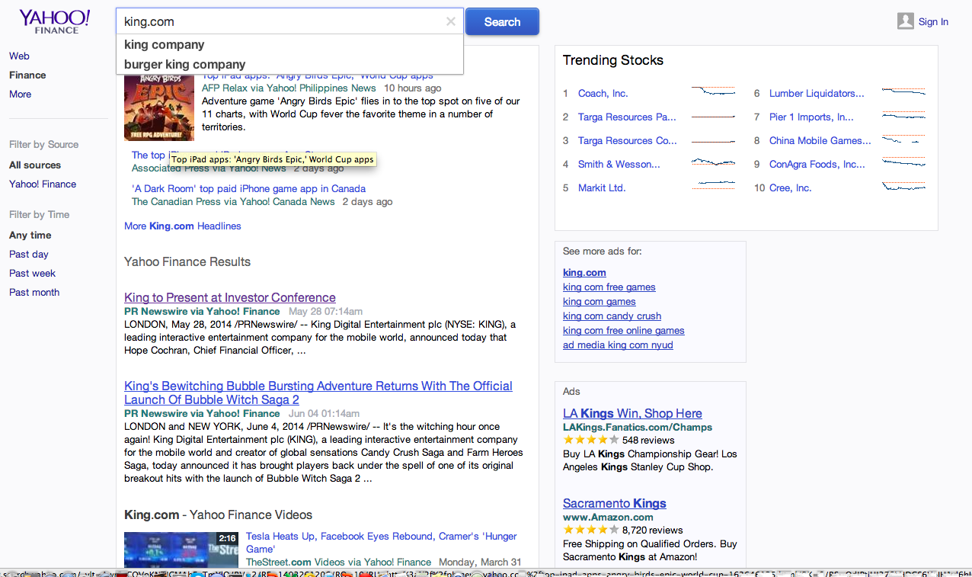Open the 'king com free games' ad link
This screenshot has width=972, height=577.
(609, 287)
